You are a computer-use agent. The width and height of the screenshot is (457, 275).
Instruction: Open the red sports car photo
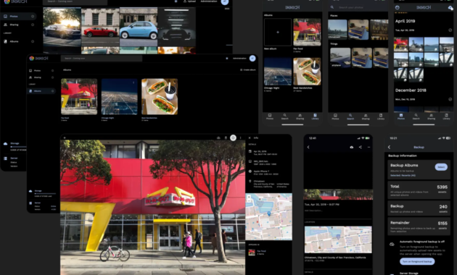pyautogui.click(x=100, y=27)
